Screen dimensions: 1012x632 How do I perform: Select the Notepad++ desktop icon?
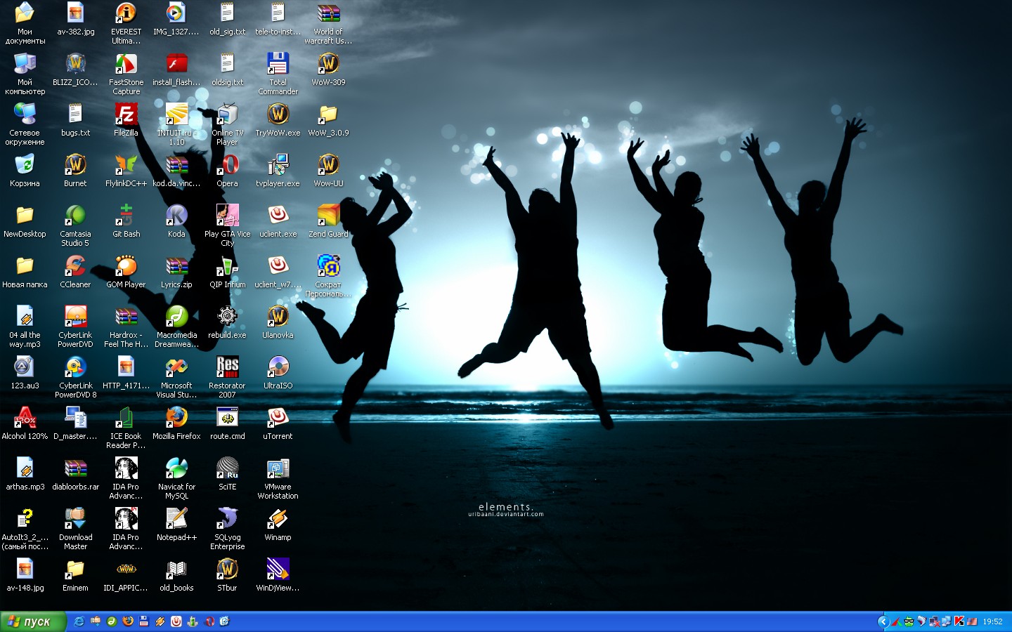click(176, 520)
